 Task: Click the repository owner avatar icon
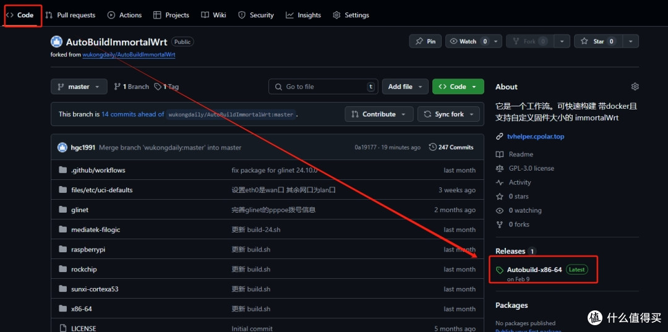click(57, 41)
